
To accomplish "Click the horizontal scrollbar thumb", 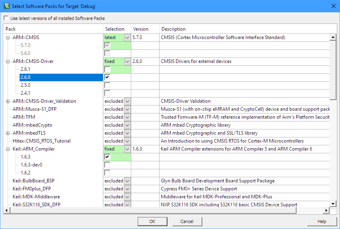I will (x=153, y=210).
